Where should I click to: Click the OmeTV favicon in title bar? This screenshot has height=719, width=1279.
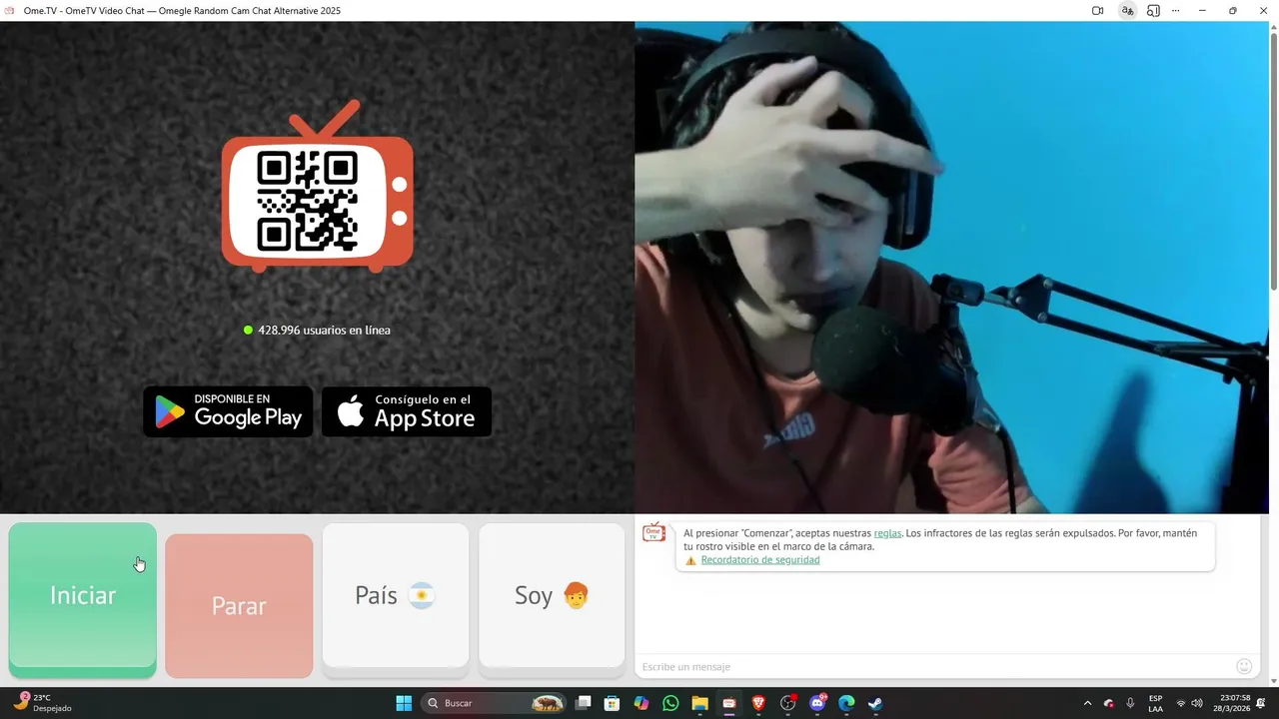(x=10, y=11)
